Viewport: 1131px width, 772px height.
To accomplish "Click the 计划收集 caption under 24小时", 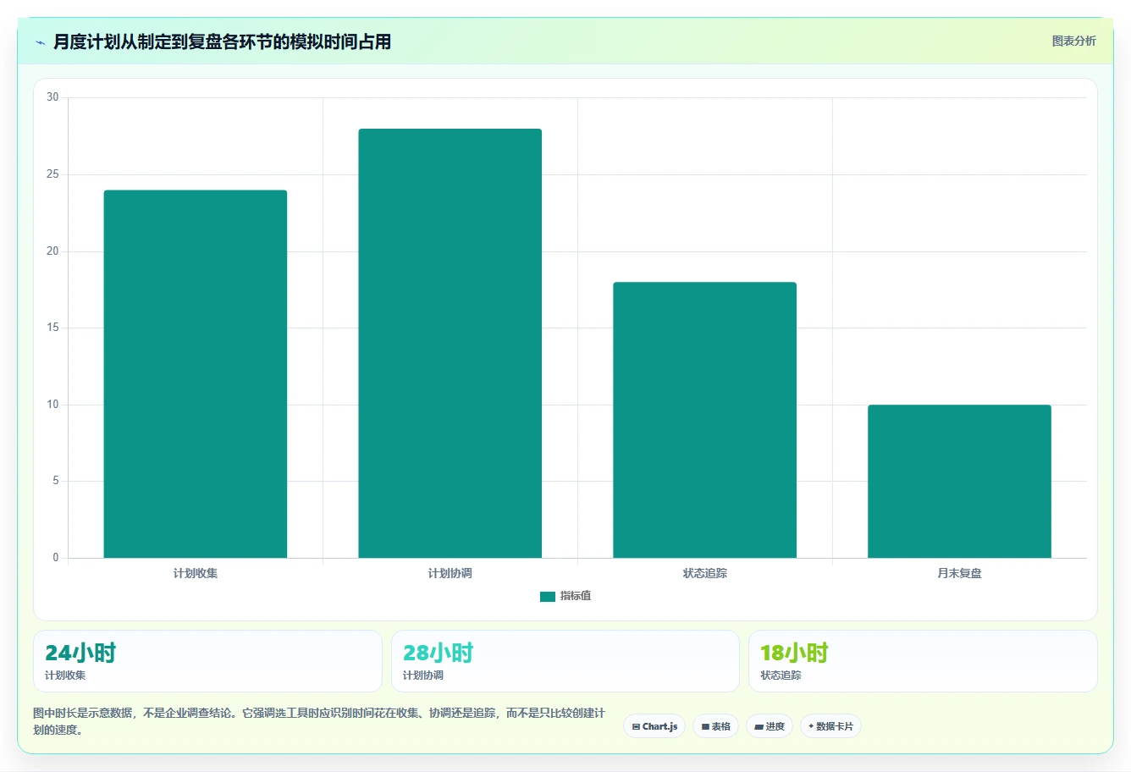I will (x=65, y=675).
